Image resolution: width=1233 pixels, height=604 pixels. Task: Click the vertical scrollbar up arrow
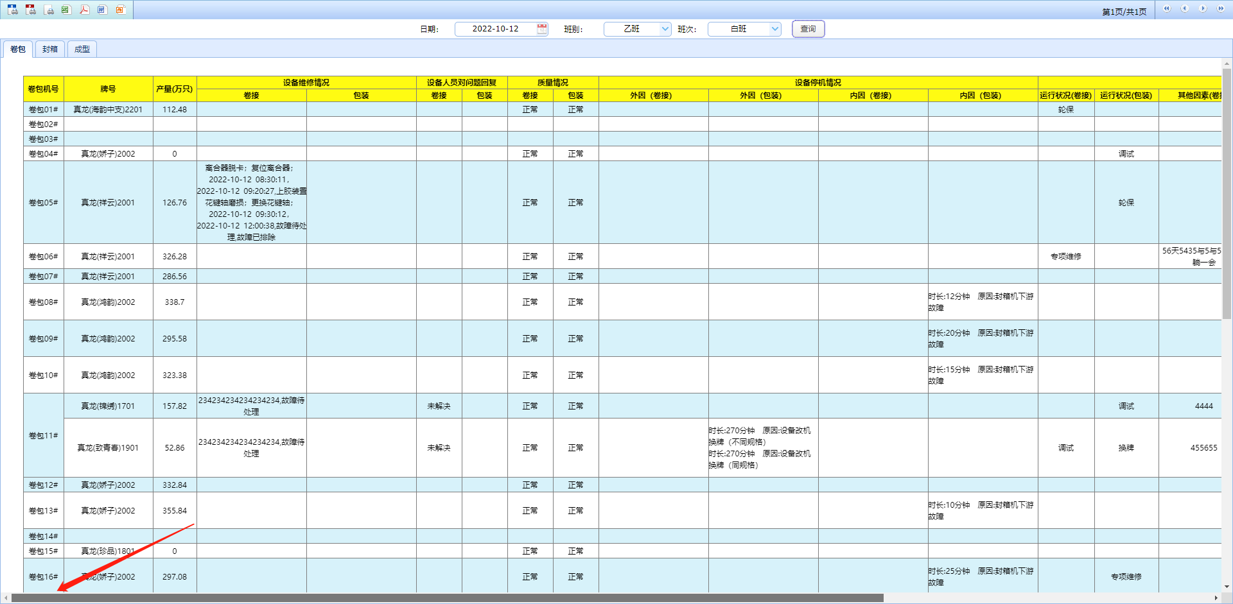pyautogui.click(x=1227, y=63)
